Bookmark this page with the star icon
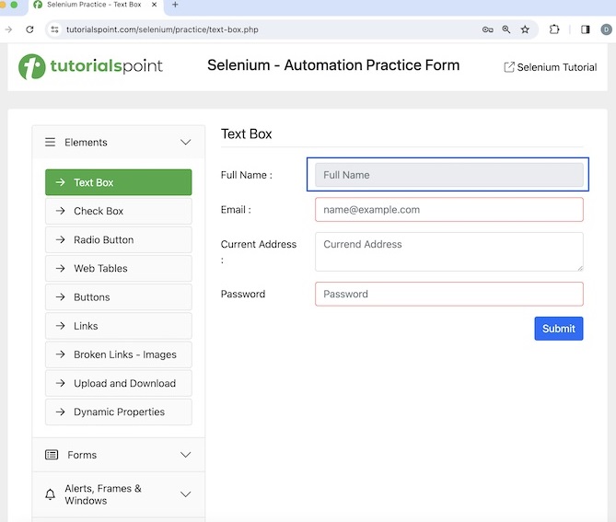Viewport: 616px width, 522px height. 525,29
